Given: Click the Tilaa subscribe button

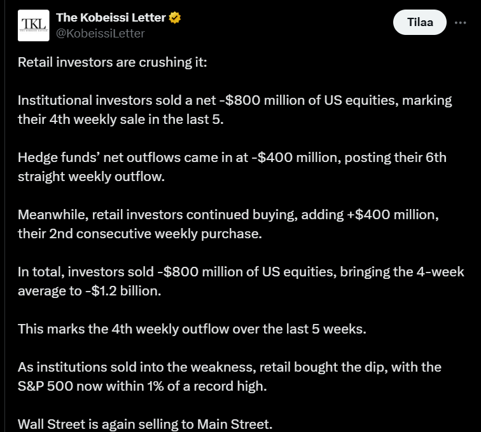Looking at the screenshot, I should tap(419, 23).
